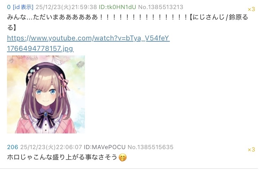Click the wrapped る】 title ending line
Image resolution: width=261 pixels, height=170 pixels.
[11, 28]
